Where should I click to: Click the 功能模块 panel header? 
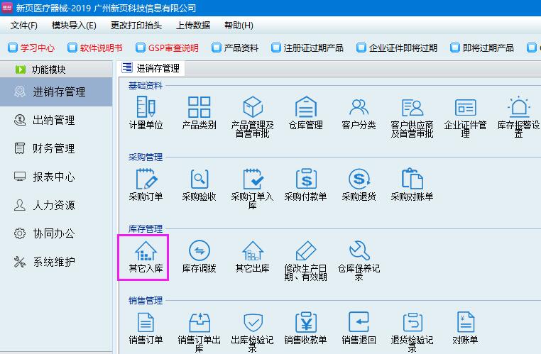tap(50, 70)
